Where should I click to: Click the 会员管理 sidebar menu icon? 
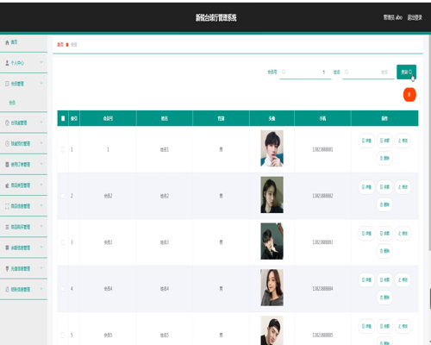(7, 84)
